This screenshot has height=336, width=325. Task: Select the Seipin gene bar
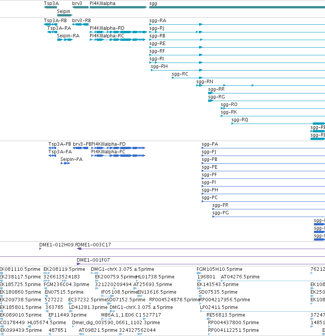click(65, 15)
